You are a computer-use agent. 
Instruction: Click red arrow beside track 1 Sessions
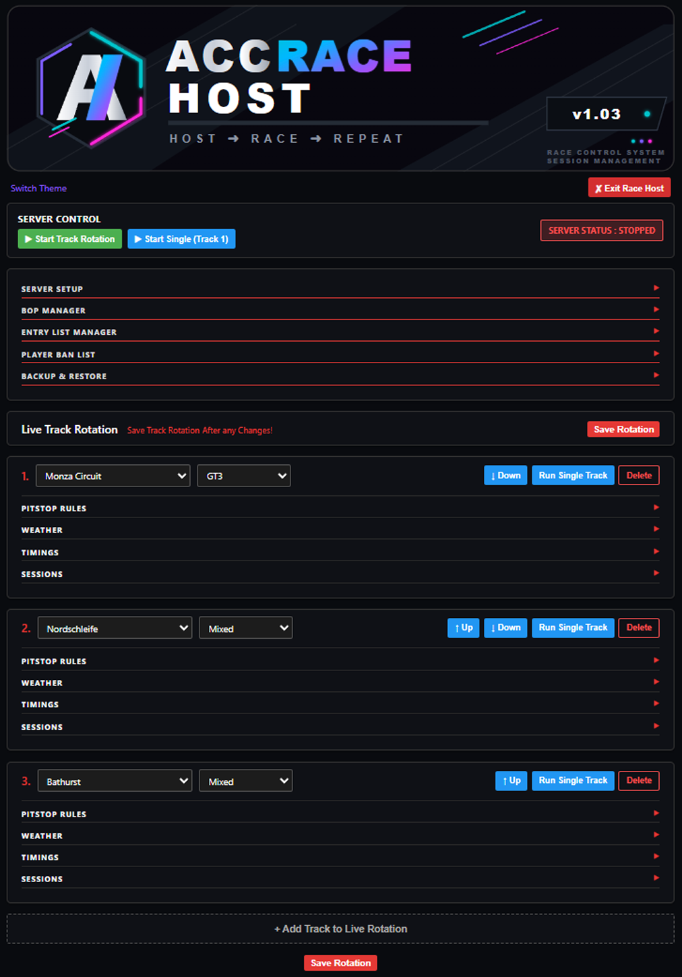pos(656,573)
